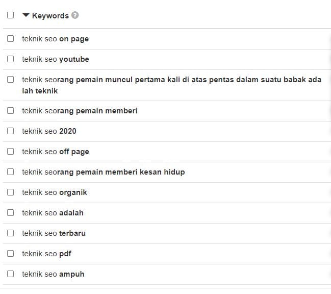Click keyword text 'teknik seo ampuh'
This screenshot has height=294, width=331.
coord(53,275)
